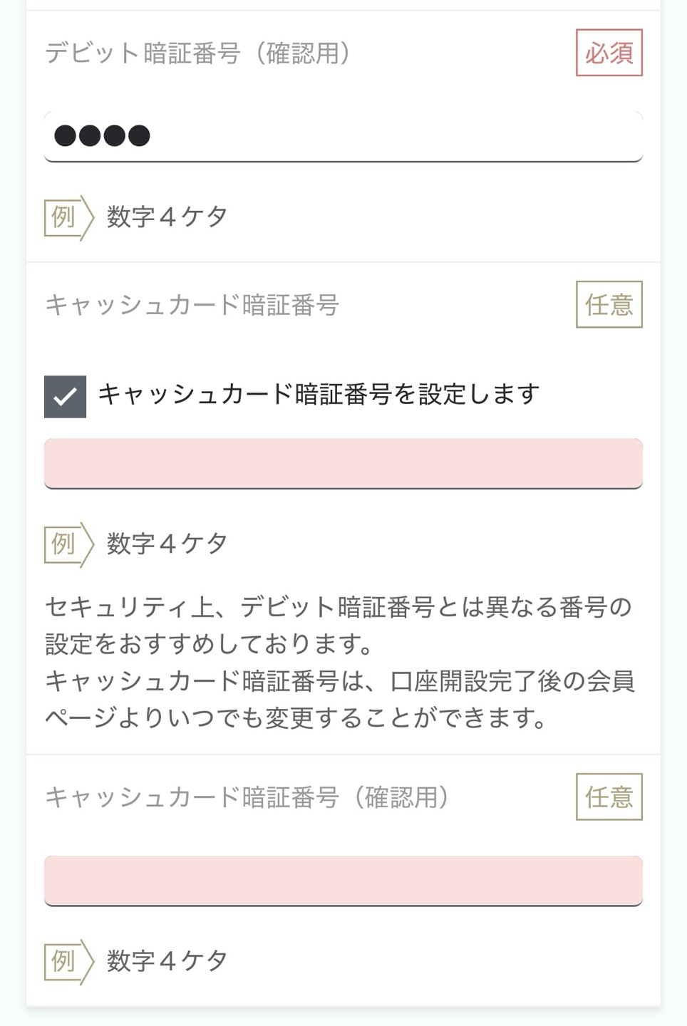Click the 例 tag below the cash card PIN field
The height and width of the screenshot is (1026, 687).
click(68, 544)
